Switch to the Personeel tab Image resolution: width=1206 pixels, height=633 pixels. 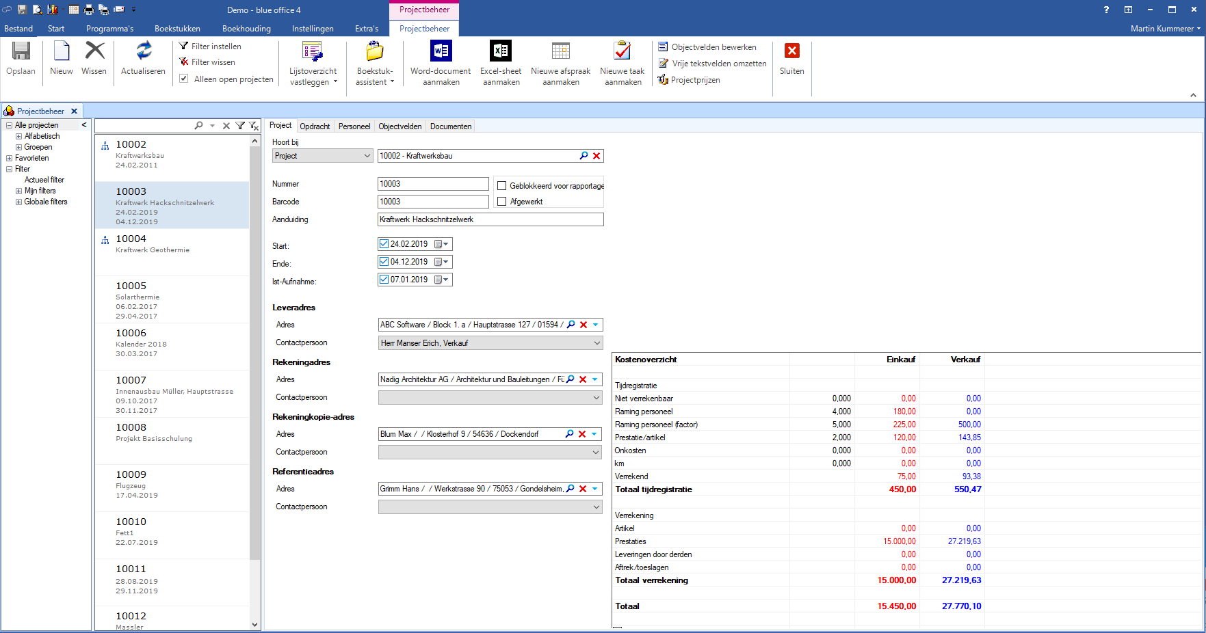pyautogui.click(x=354, y=126)
